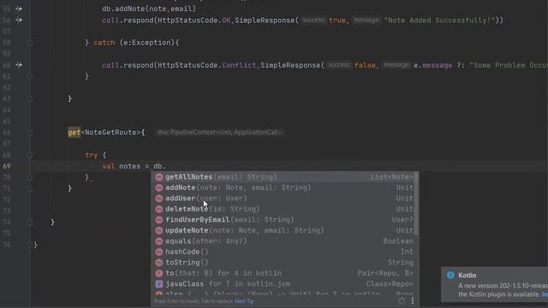Click suspend call gutter icon on line 60

pyautogui.click(x=19, y=65)
